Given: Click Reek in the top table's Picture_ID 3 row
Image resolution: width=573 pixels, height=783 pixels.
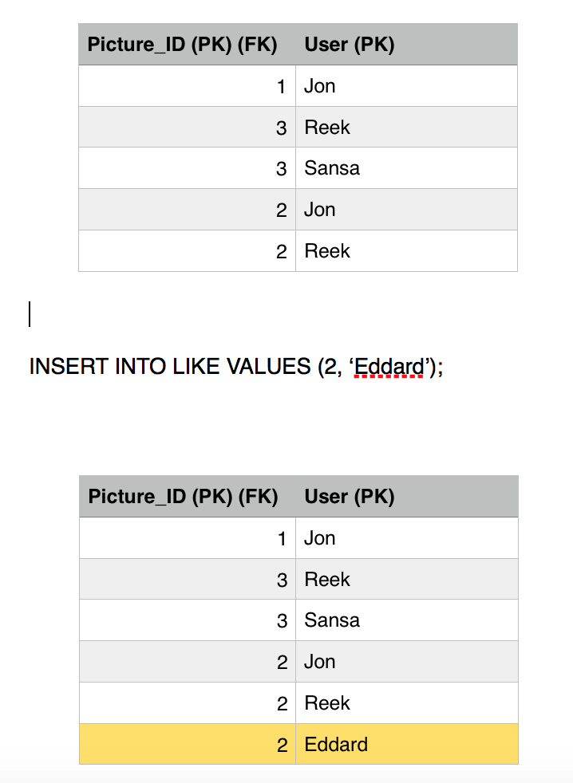Looking at the screenshot, I should pos(327,128).
